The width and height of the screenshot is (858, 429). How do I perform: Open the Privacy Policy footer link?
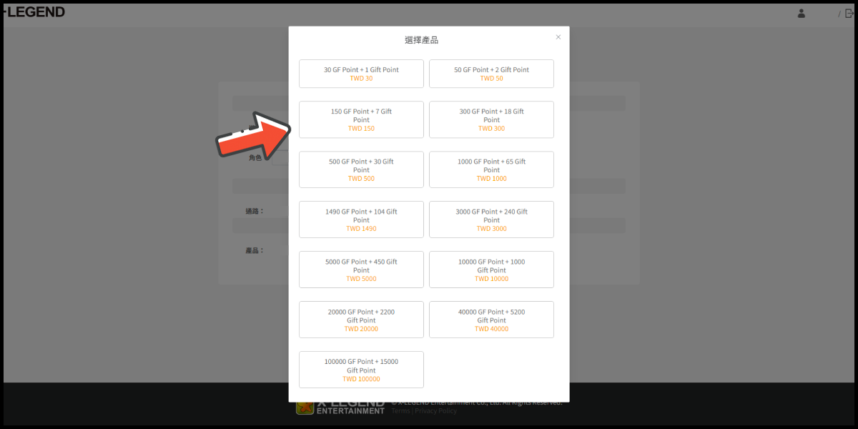coord(435,411)
